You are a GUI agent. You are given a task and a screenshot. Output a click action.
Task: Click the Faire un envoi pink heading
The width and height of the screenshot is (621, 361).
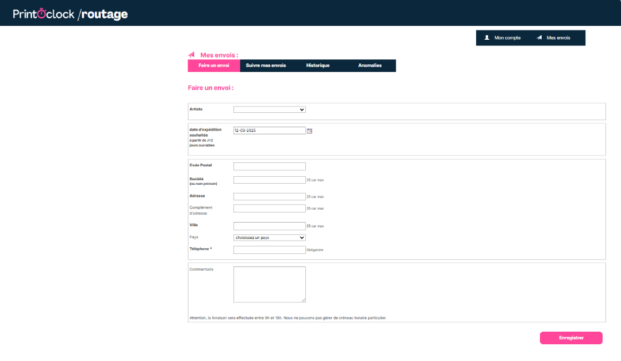(x=210, y=88)
